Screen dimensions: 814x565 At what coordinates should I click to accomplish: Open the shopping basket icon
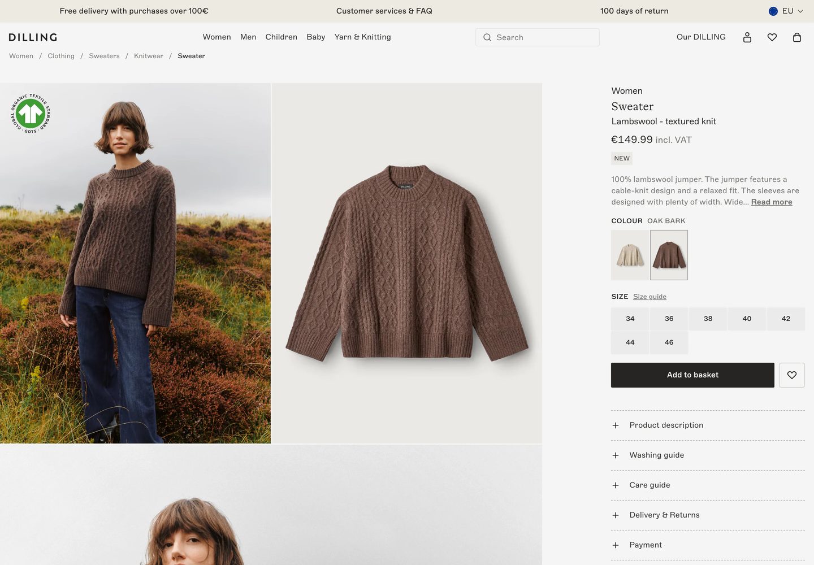click(797, 37)
